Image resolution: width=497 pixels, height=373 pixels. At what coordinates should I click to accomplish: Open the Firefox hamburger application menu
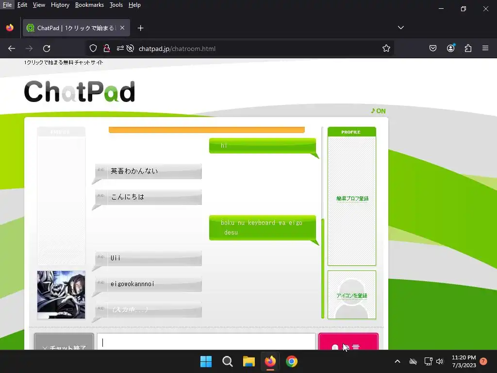485,48
